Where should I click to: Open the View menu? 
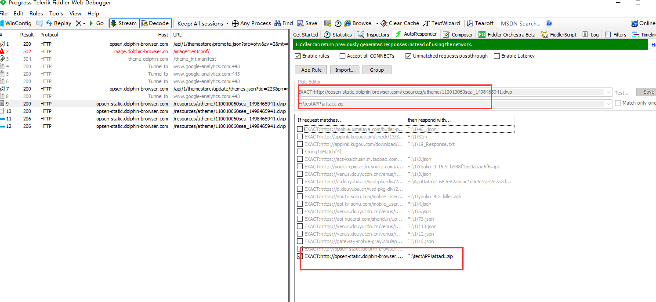(x=76, y=14)
